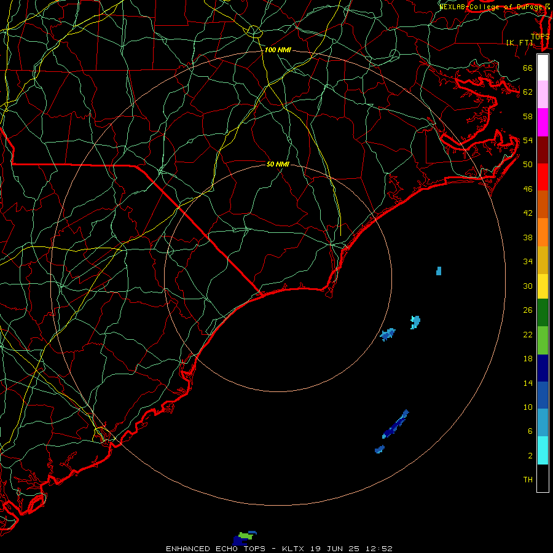Image resolution: width=553 pixels, height=553 pixels.
Task: Click the magenta 58 kft legend swatch
Action: (543, 122)
